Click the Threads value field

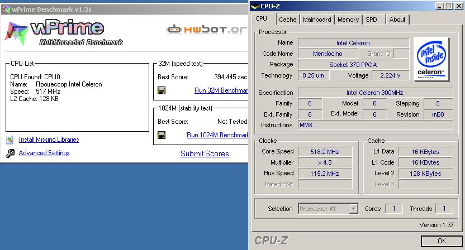point(444,209)
